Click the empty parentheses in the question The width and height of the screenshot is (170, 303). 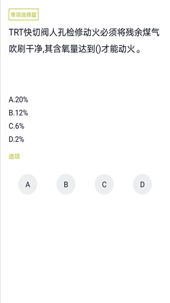point(98,50)
